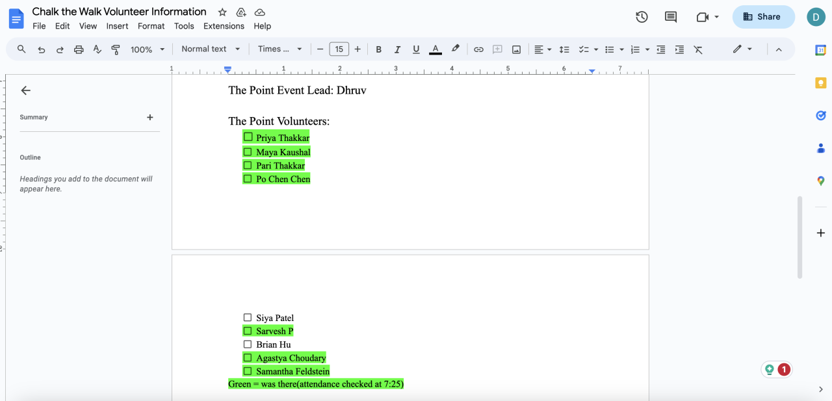
Task: Open the zoom level dropdown
Action: (148, 49)
